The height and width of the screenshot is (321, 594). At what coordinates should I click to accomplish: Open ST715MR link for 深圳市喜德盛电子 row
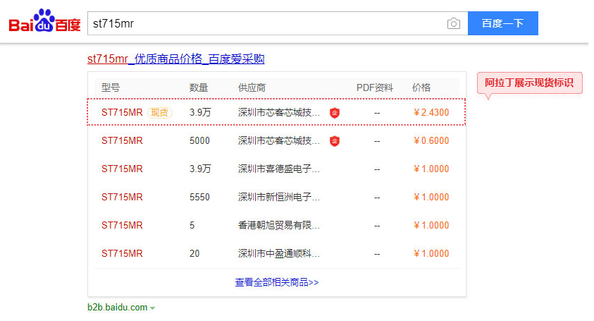pos(122,169)
